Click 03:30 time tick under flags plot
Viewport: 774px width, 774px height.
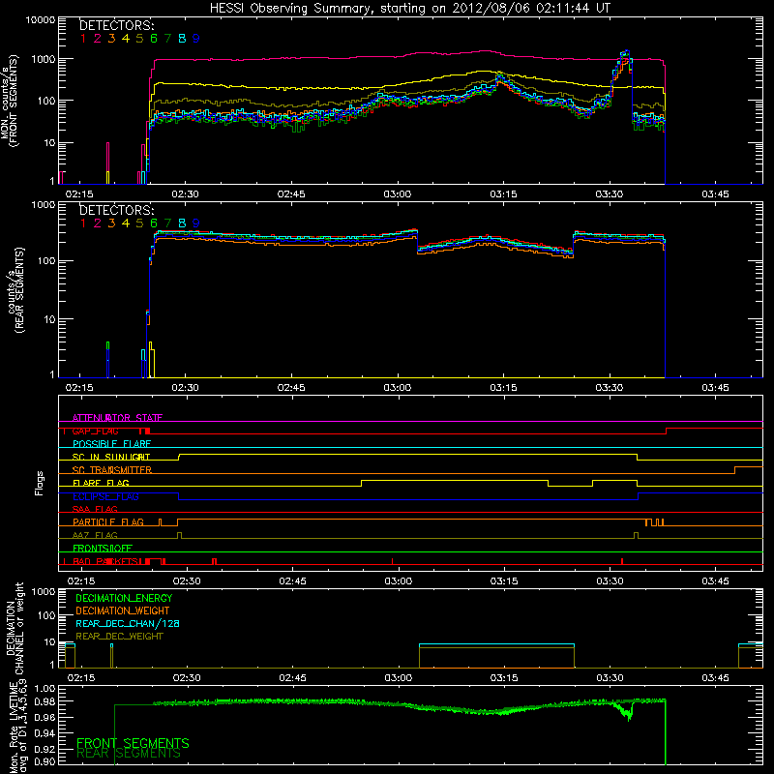(610, 581)
